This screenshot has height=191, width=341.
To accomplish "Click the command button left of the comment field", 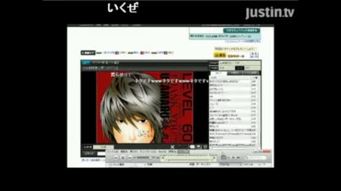I will (89, 154).
